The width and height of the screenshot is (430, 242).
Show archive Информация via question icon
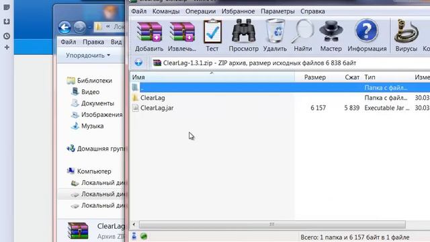point(367,31)
